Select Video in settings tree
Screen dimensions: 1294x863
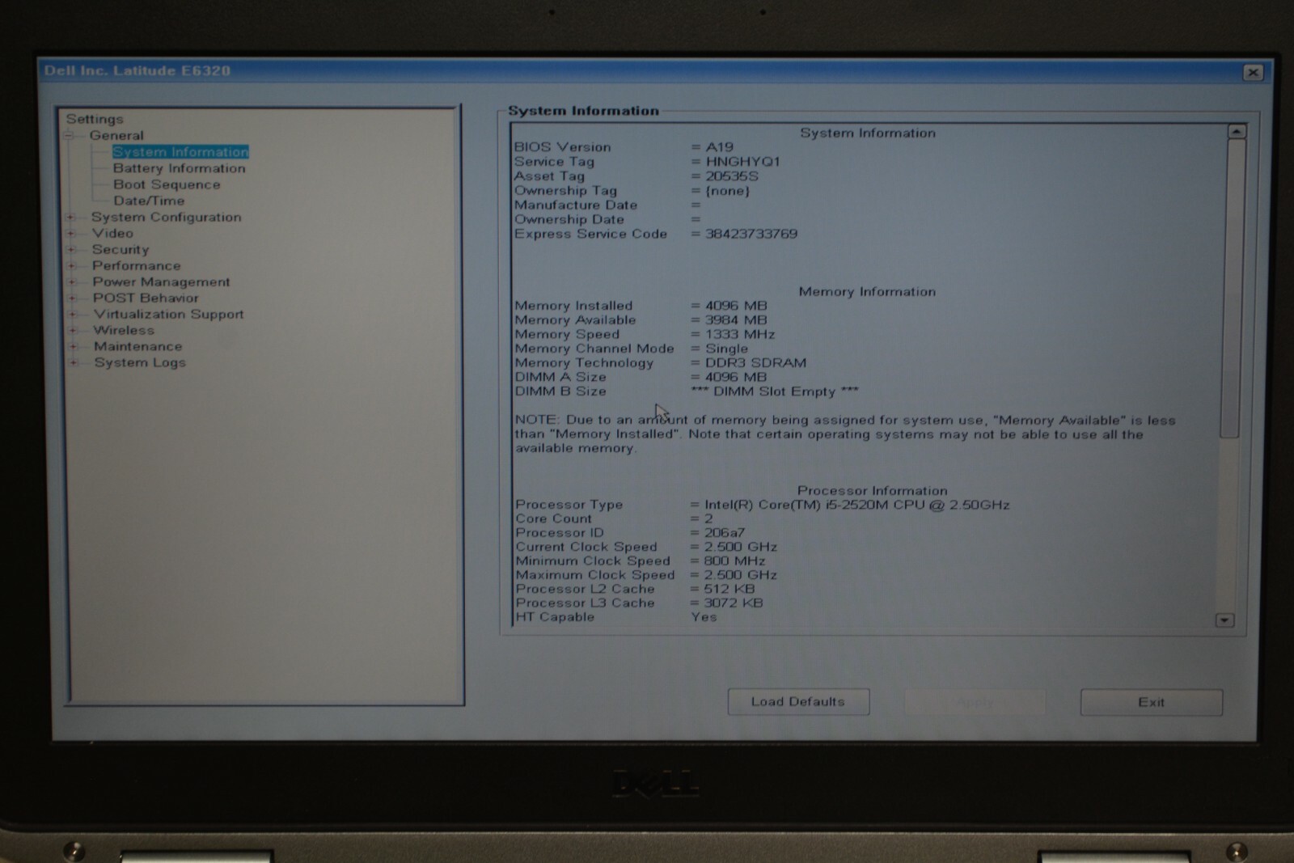point(112,233)
